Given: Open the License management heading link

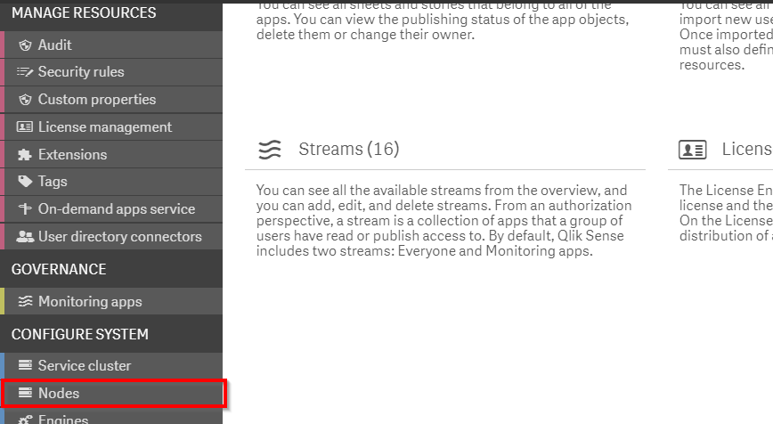Looking at the screenshot, I should pyautogui.click(x=747, y=149).
